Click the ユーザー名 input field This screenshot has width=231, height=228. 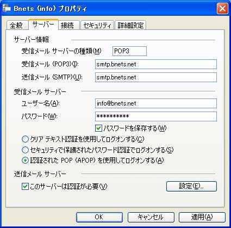click(x=156, y=103)
